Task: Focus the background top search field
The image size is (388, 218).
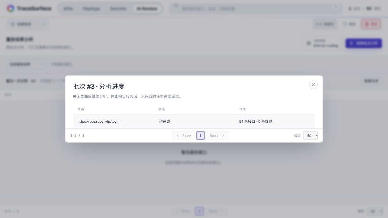Action: tap(256, 8)
